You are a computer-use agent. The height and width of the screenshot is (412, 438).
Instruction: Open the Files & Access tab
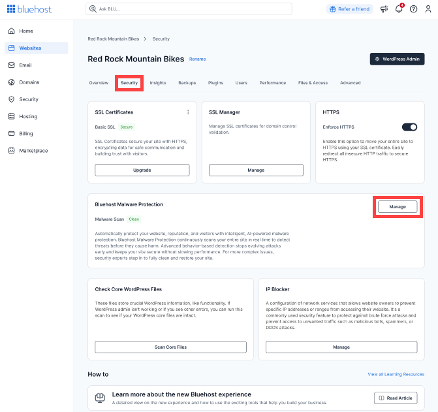tap(313, 83)
